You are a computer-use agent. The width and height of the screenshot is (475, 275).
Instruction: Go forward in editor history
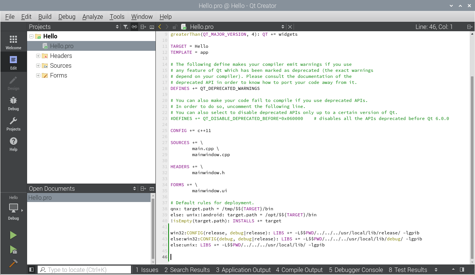tap(167, 27)
